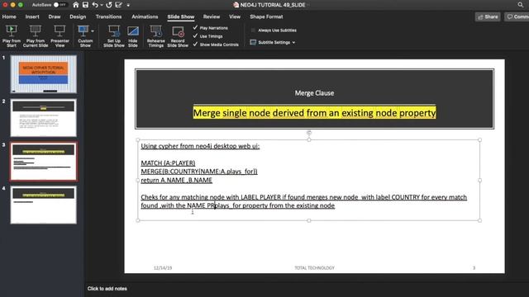Open the Animations tab
The image size is (529, 297).
click(x=145, y=16)
